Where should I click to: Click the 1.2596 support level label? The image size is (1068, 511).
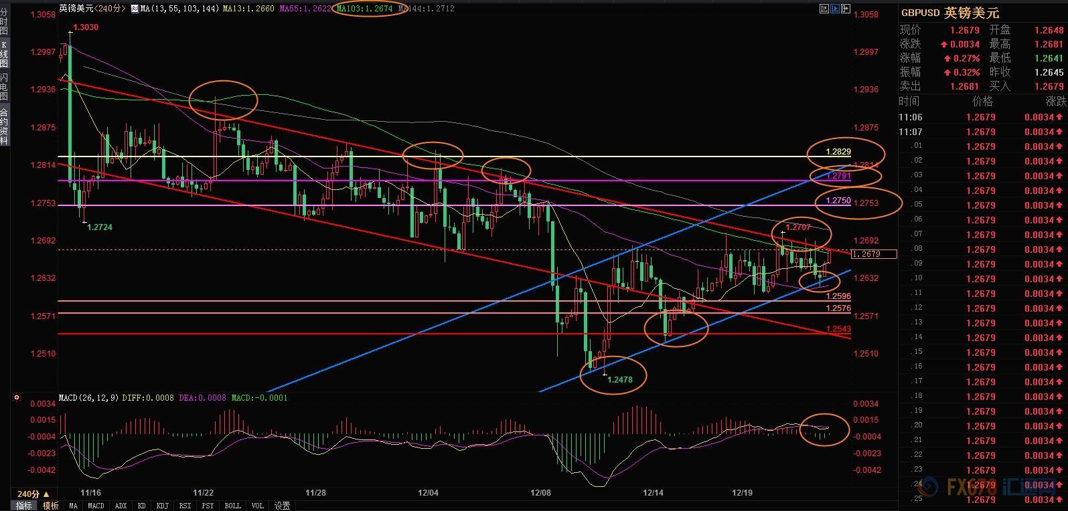838,296
